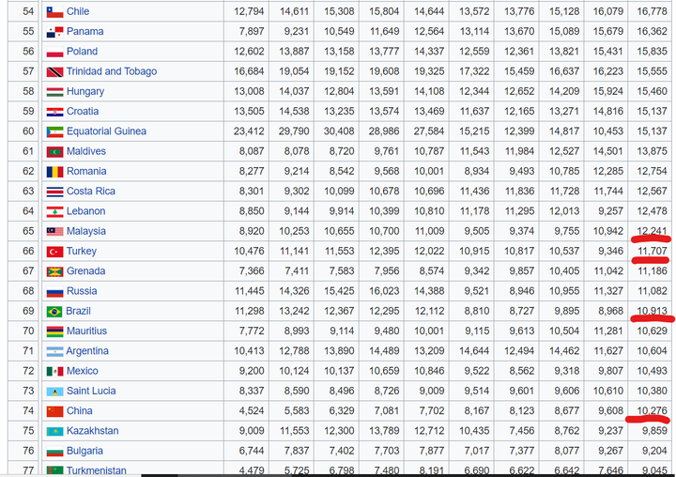Screen dimensions: 676x477
Task: Click the Bulgaria flag icon
Action: click(54, 452)
